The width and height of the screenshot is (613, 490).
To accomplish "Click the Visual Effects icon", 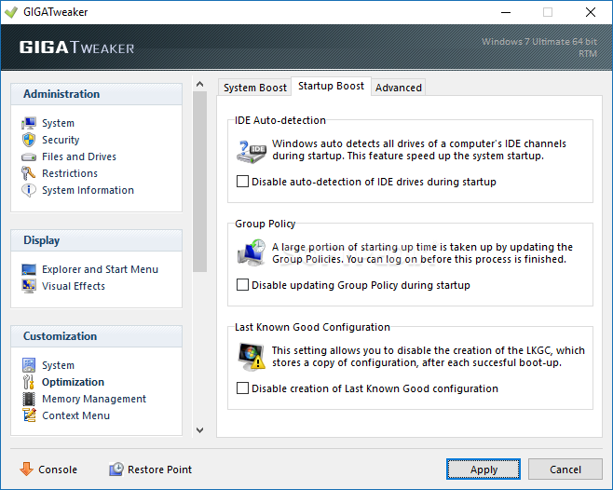I will (29, 286).
